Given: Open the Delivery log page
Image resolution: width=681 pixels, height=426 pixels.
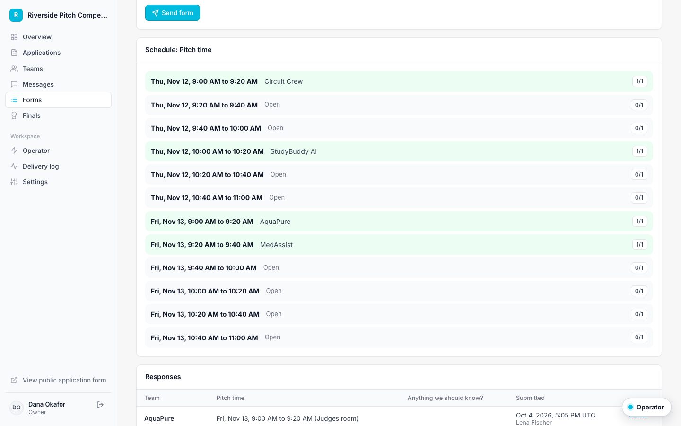Looking at the screenshot, I should (58, 166).
